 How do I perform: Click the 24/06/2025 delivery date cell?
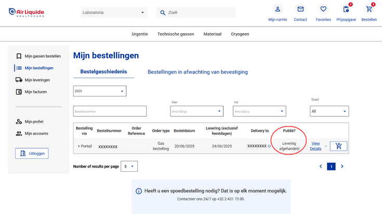click(222, 146)
